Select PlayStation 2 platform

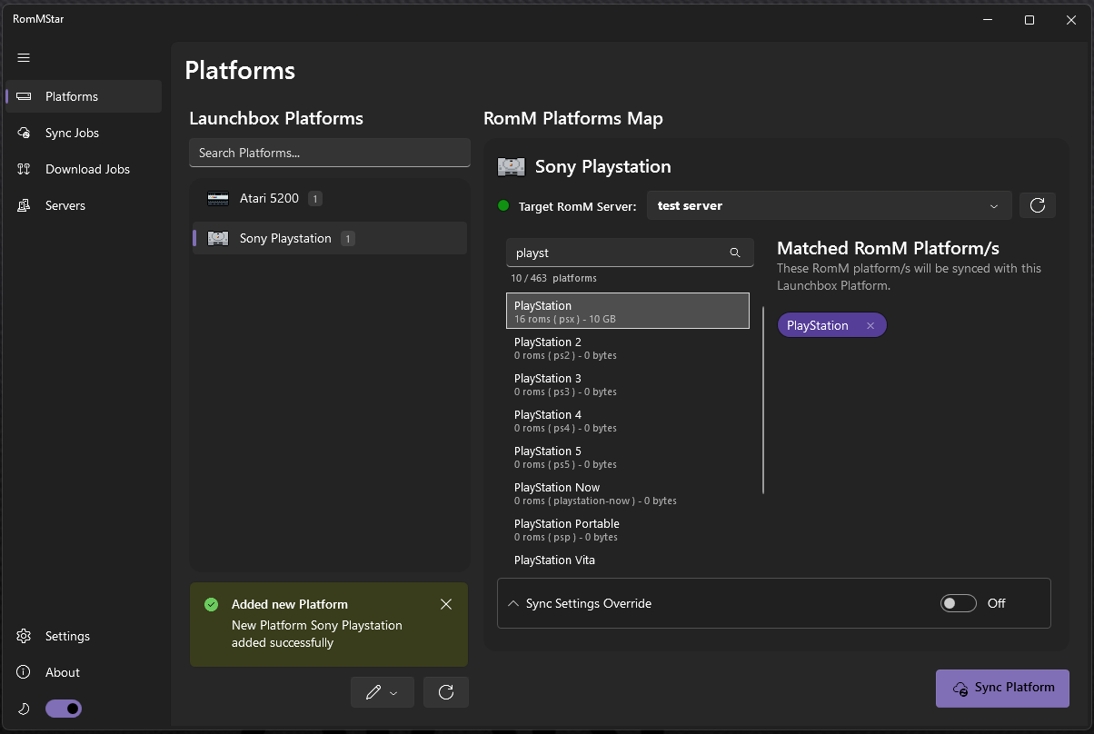628,348
